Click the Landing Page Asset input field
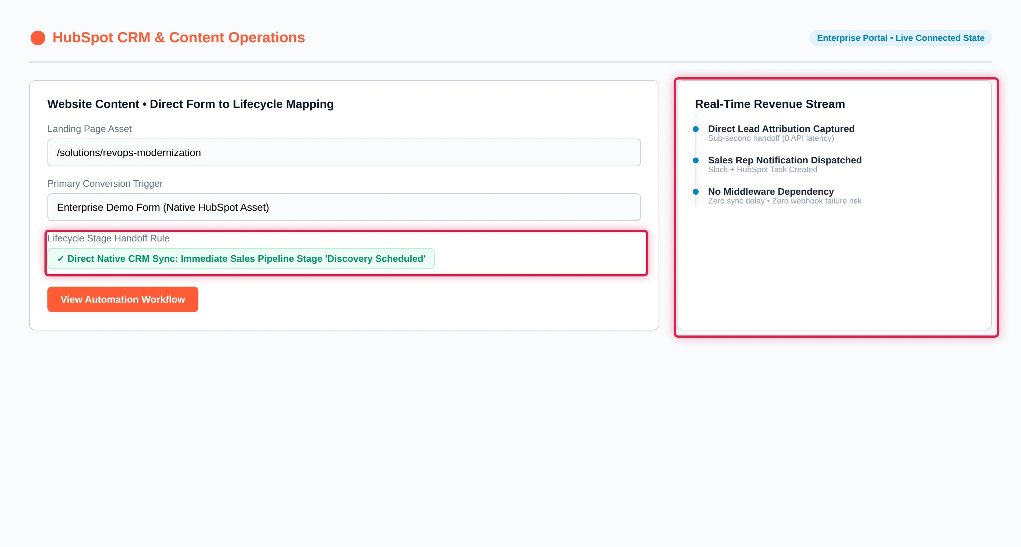1021x547 pixels. pyautogui.click(x=343, y=152)
